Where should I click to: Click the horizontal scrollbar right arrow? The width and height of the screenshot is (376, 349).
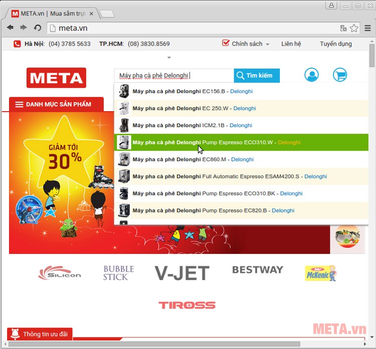click(365, 344)
